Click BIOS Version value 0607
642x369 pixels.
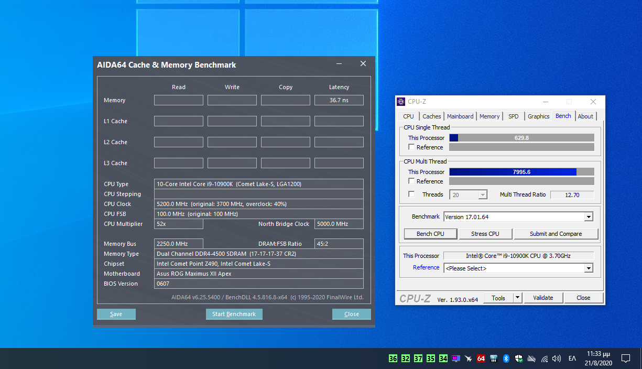pyautogui.click(x=259, y=284)
